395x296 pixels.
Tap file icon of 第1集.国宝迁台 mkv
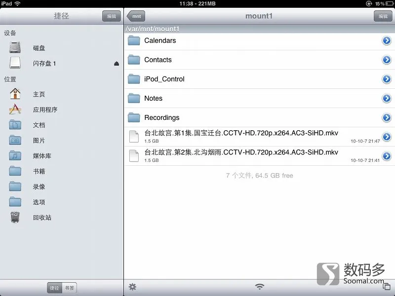coord(134,137)
